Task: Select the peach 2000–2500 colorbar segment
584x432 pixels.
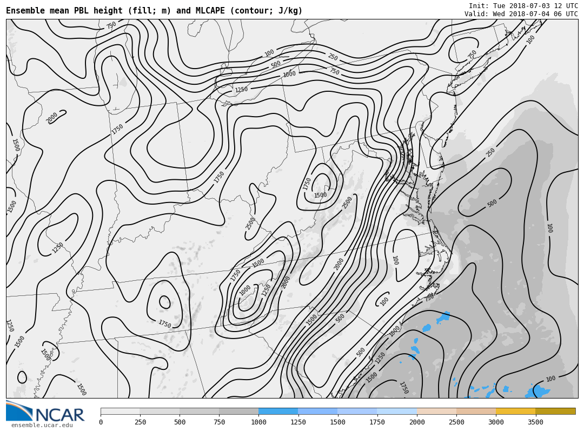Action: click(436, 411)
